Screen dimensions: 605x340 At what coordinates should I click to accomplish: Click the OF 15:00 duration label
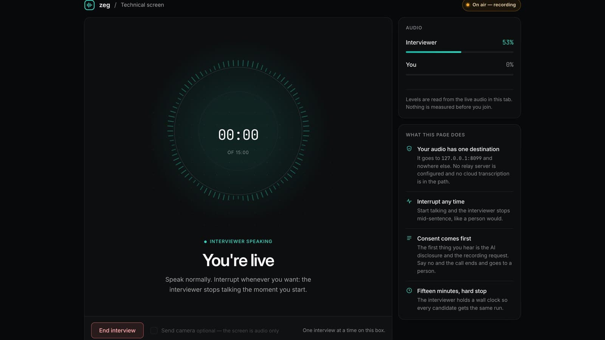click(238, 153)
